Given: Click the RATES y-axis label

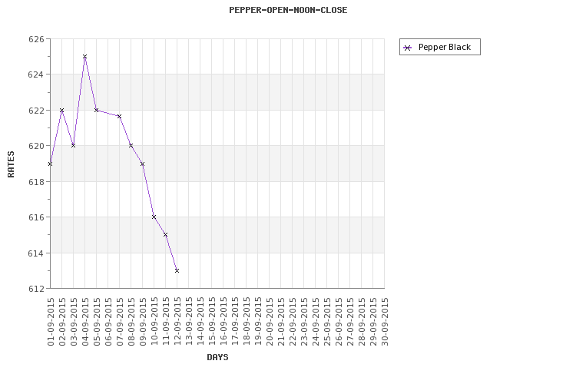Looking at the screenshot, I should [x=11, y=164].
